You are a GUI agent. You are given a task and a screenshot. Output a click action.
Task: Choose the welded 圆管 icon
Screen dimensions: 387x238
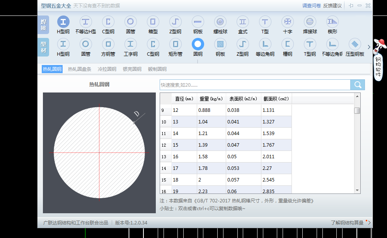[131, 22]
